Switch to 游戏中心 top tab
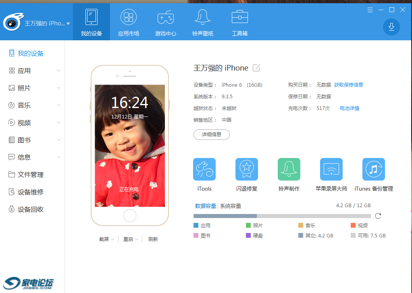 coord(166,22)
